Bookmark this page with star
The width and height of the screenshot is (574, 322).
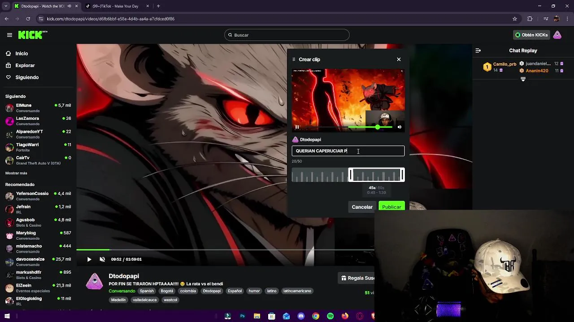pyautogui.click(x=515, y=19)
